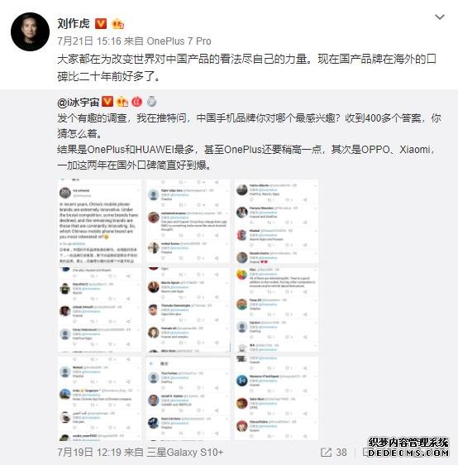Open the top-middle replies screenshot thumbnail
The width and height of the screenshot is (458, 465).
coord(188,221)
